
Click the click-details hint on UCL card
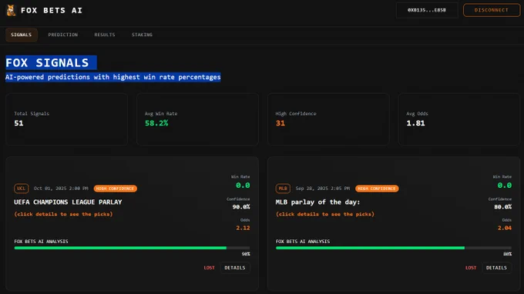pyautogui.click(x=63, y=214)
